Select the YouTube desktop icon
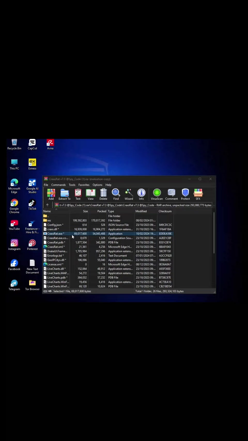The height and width of the screenshot is (441, 248). 14,225
